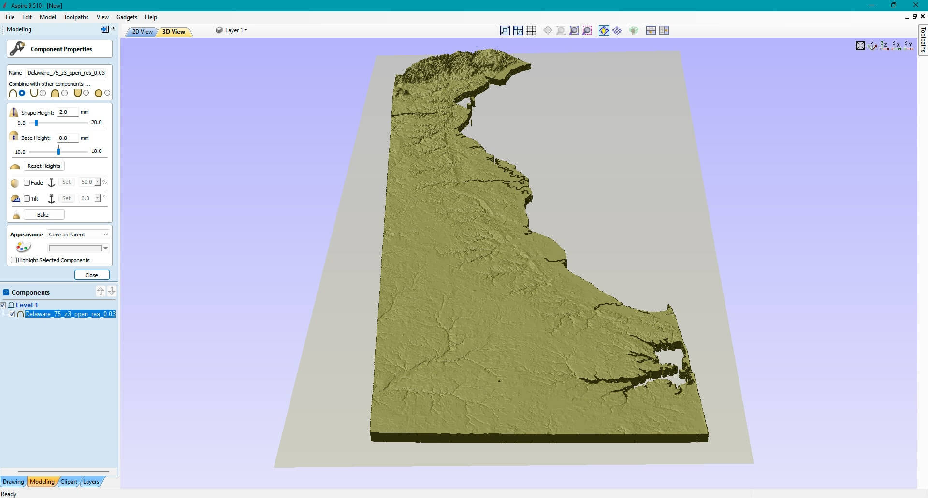Click the greyed green material icon
This screenshot has height=498, width=928.
coord(634,30)
